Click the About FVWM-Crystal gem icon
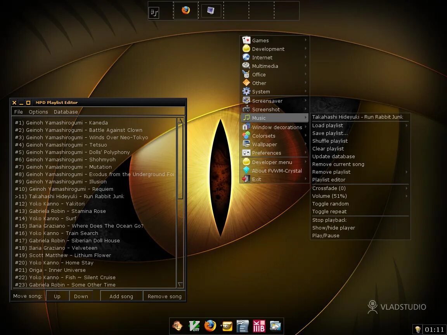 246,170
